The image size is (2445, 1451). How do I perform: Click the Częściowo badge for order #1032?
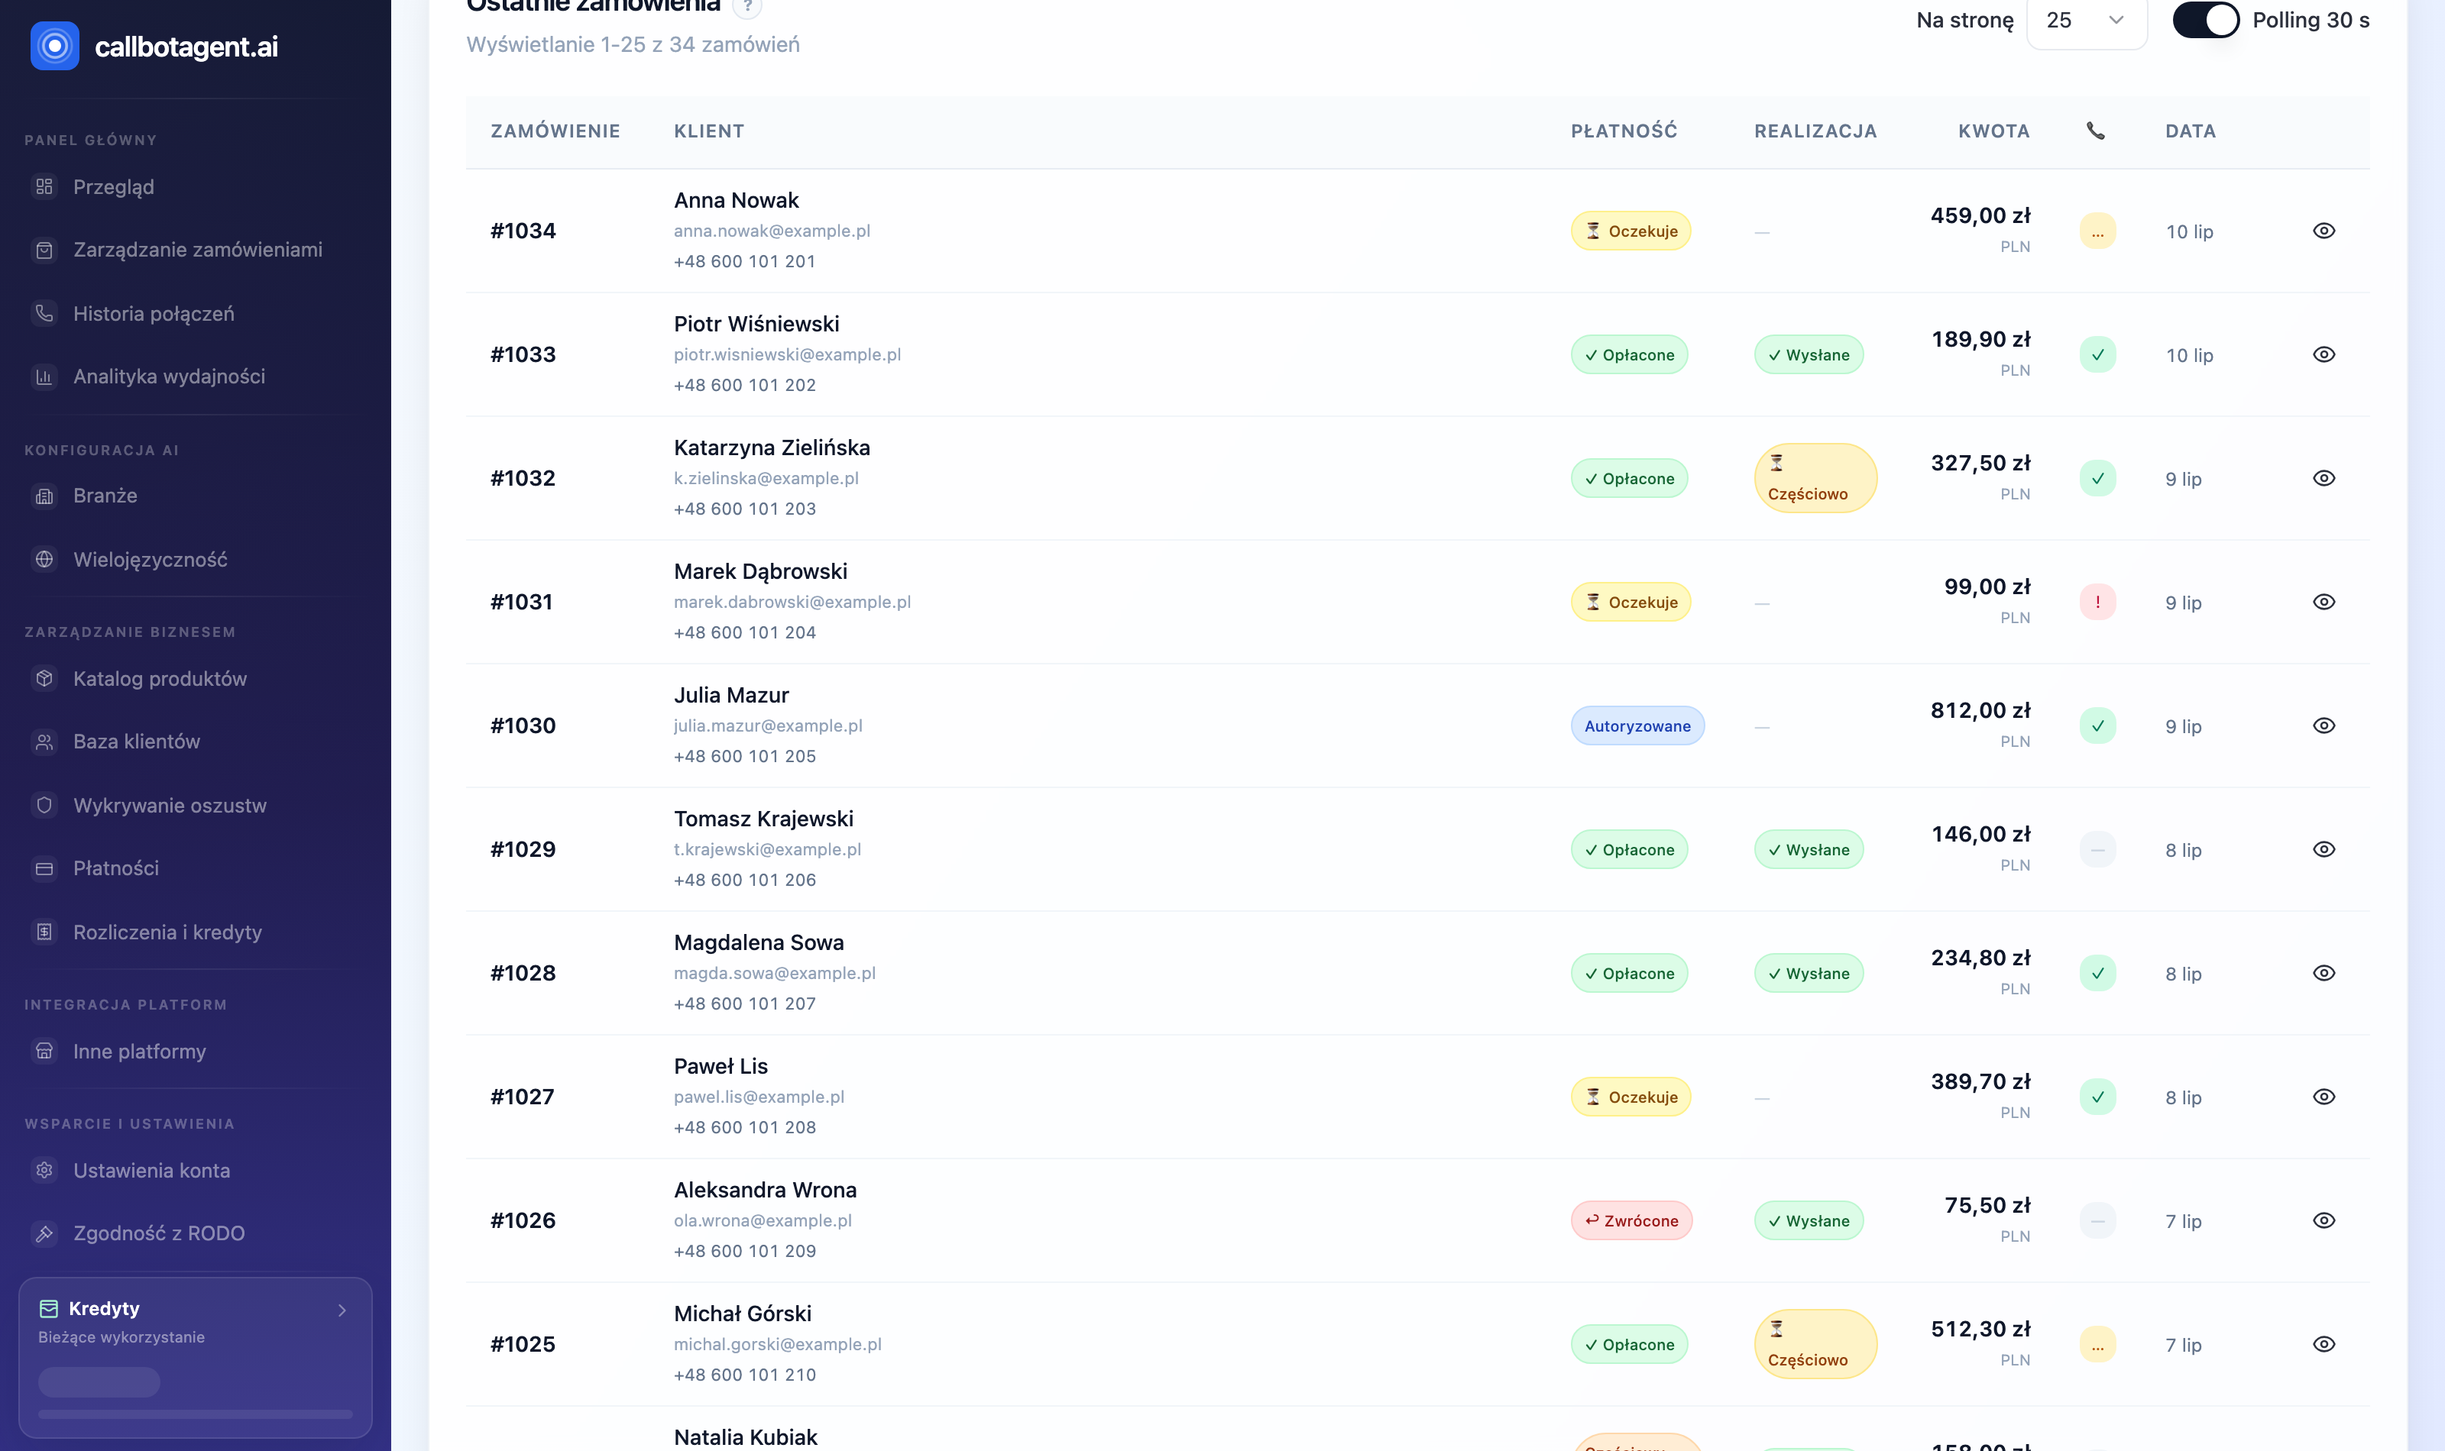click(1815, 478)
